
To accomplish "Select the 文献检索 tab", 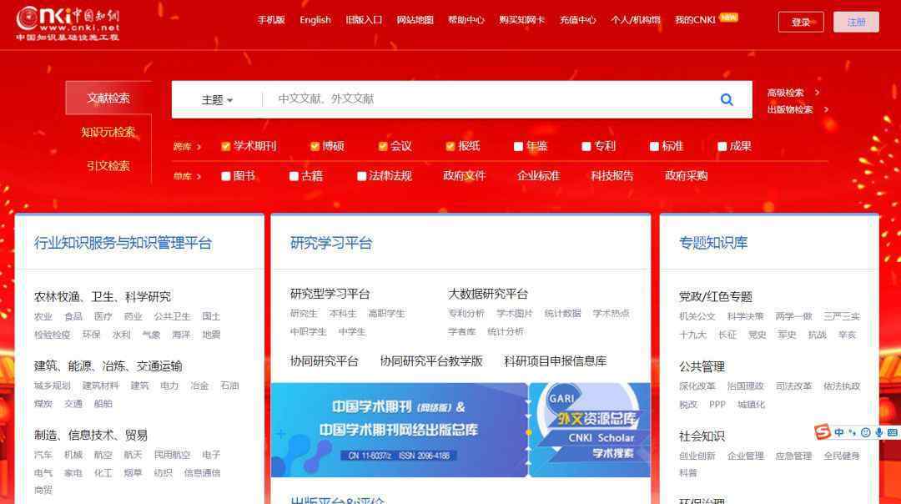I will click(x=108, y=98).
